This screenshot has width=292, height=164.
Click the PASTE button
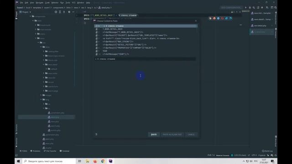154,134
